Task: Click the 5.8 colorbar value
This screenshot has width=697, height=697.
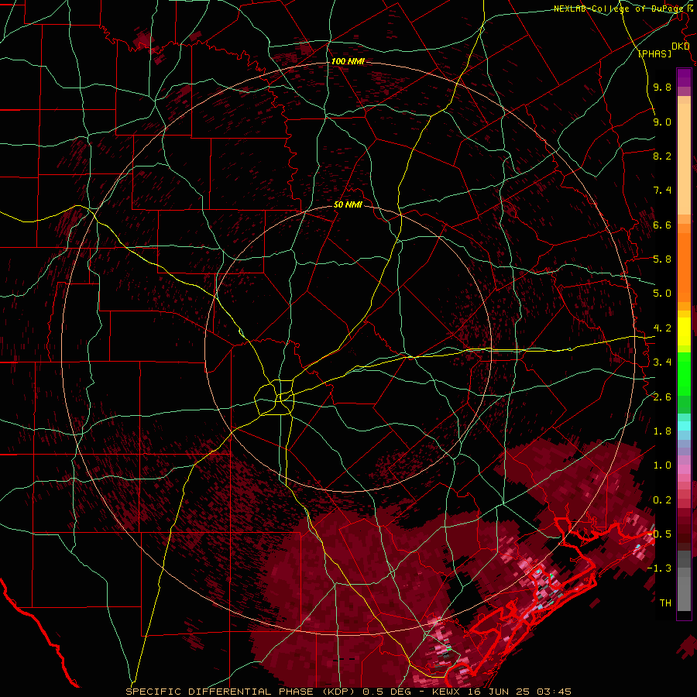Action: [x=662, y=259]
